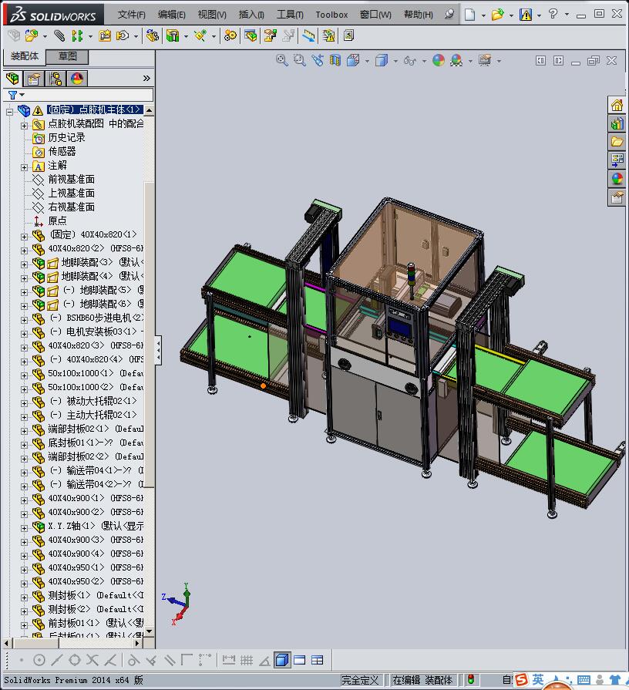This screenshot has height=690, width=629.
Task: Select the Previous View icon
Action: [x=318, y=60]
